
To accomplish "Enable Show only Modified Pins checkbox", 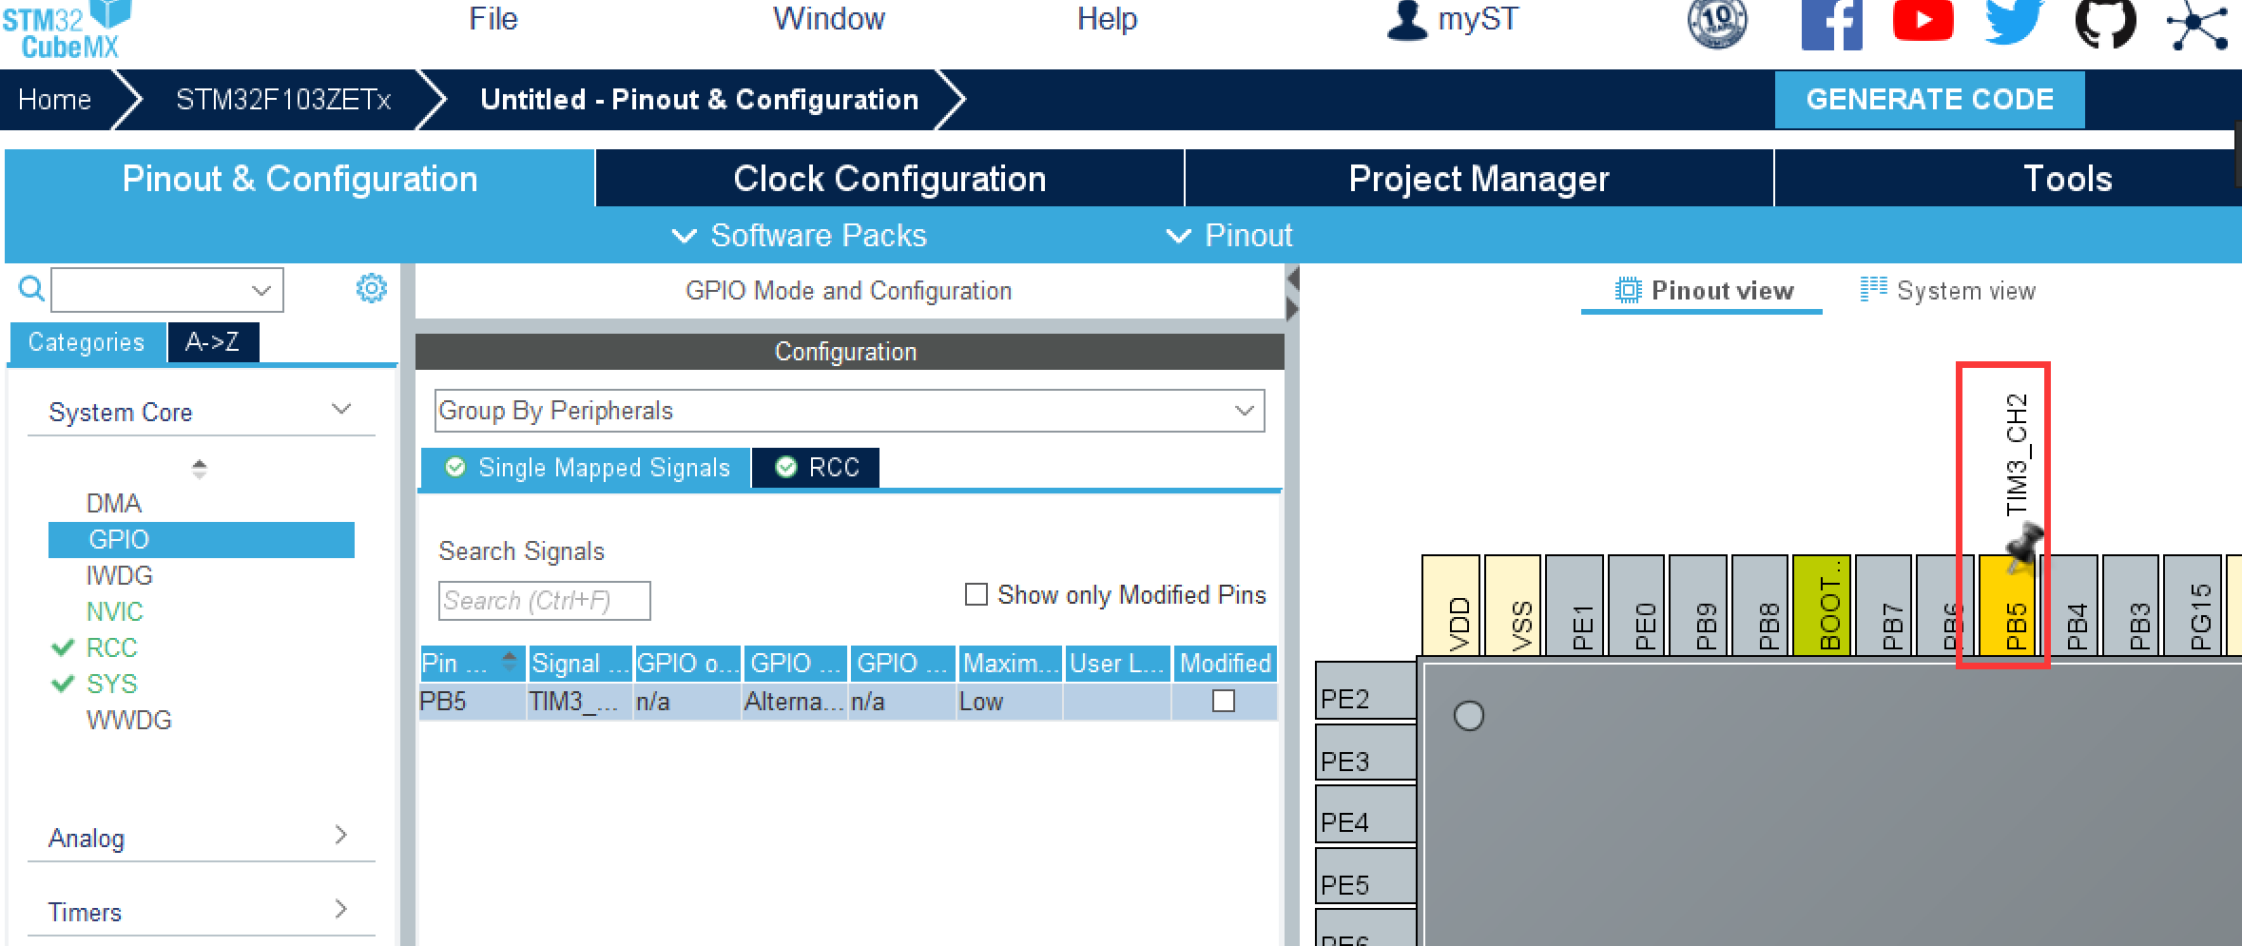I will (x=976, y=594).
